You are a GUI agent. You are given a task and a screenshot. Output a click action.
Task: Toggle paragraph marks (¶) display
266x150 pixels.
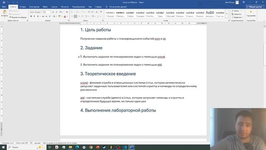pyautogui.click(x=101, y=12)
